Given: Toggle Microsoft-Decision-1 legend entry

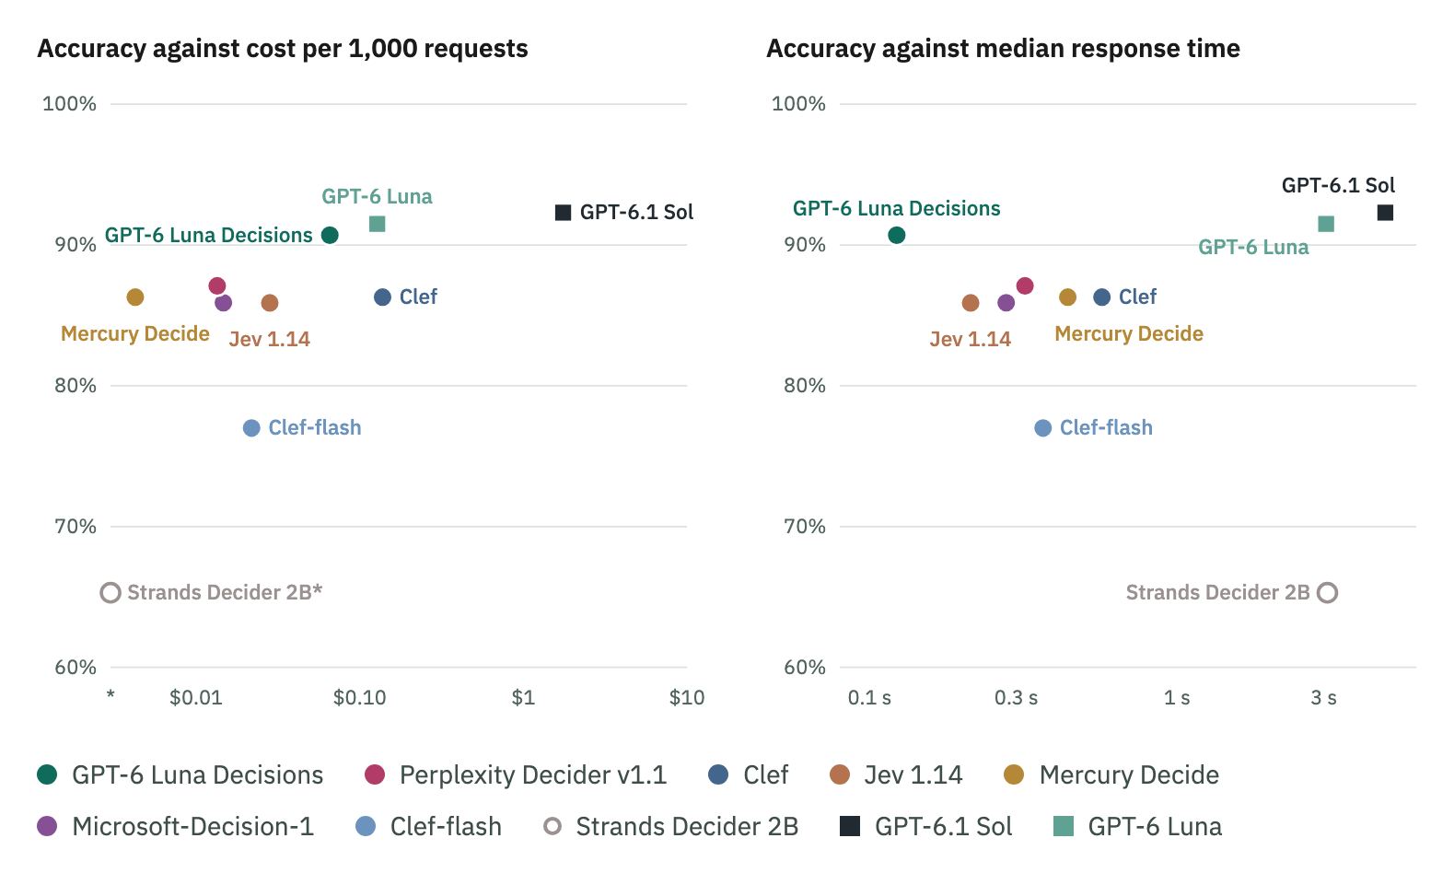Looking at the screenshot, I should coord(176,826).
